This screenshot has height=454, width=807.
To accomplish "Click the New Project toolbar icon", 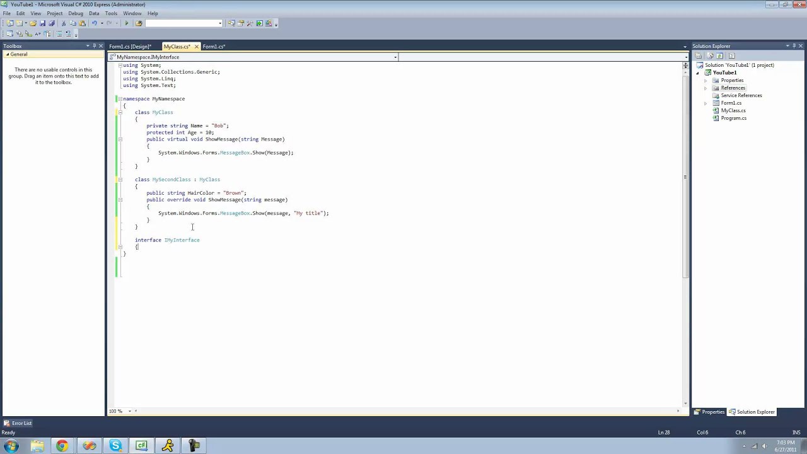I will pos(9,23).
